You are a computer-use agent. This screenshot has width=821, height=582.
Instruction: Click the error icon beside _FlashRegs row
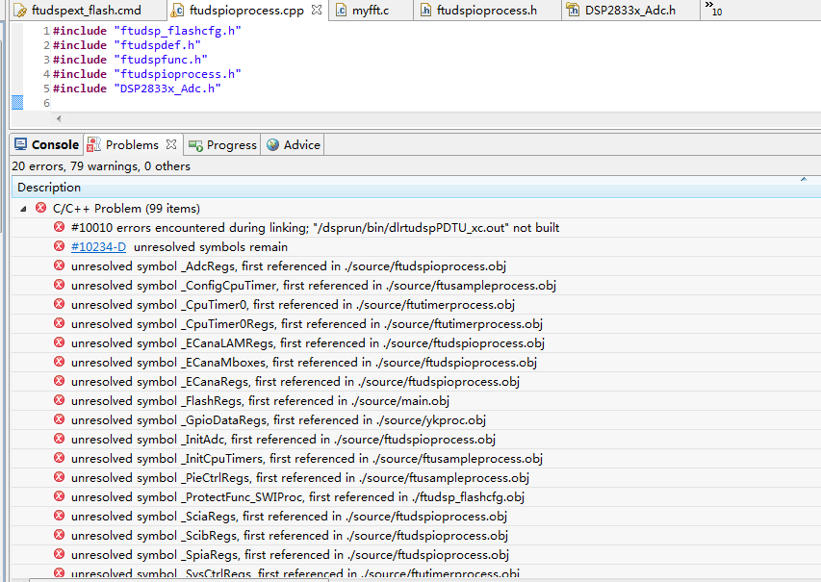[x=59, y=400]
